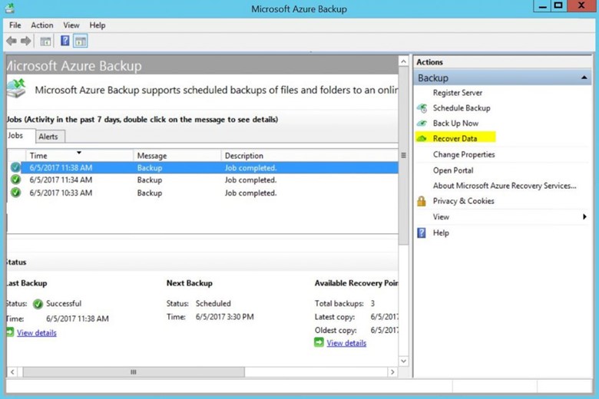Image resolution: width=599 pixels, height=399 pixels.
Task: Click Privacy & Cookies action
Action: pos(463,201)
